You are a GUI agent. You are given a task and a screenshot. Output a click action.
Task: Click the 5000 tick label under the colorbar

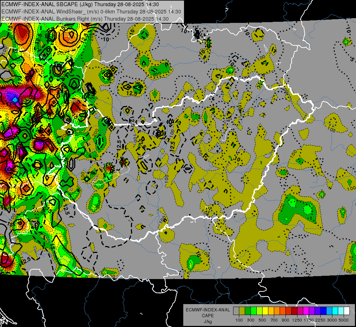click(x=343, y=320)
